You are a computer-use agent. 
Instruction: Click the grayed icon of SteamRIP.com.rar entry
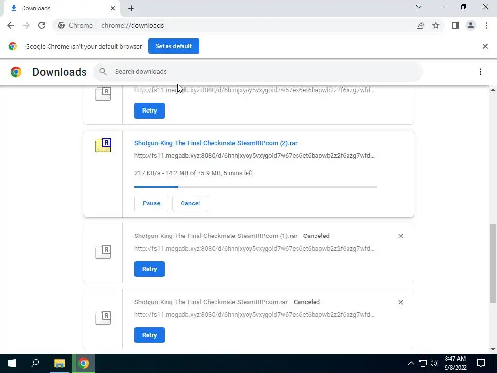tap(103, 318)
